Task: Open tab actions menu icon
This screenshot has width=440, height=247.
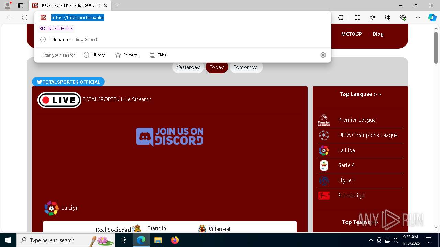Action: coord(21,5)
